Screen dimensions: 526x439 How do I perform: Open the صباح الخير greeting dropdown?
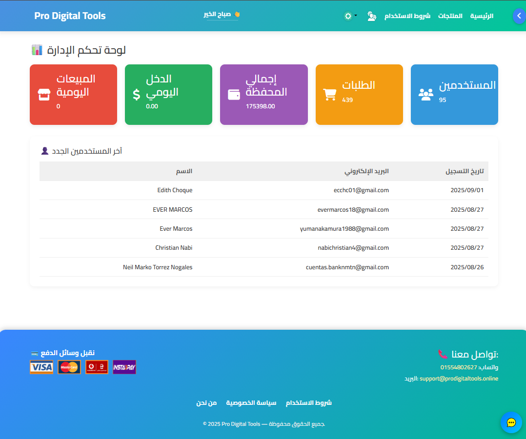tap(222, 15)
